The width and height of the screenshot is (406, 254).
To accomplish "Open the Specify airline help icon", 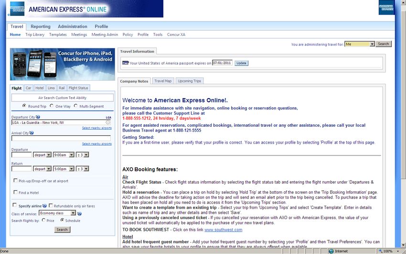I will [x=44, y=206].
